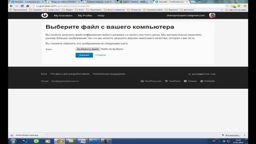This screenshot has height=144, width=256.
Task: Click the green download arrow extension icon
Action: click(239, 6)
